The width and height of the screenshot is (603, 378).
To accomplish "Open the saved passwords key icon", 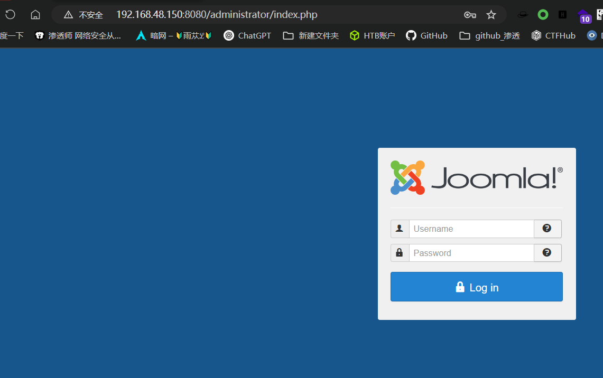I will click(470, 15).
